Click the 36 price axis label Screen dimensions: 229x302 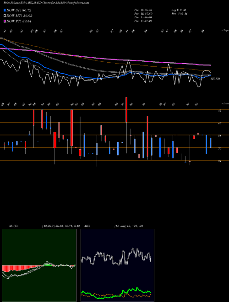pyautogui.click(x=219, y=149)
